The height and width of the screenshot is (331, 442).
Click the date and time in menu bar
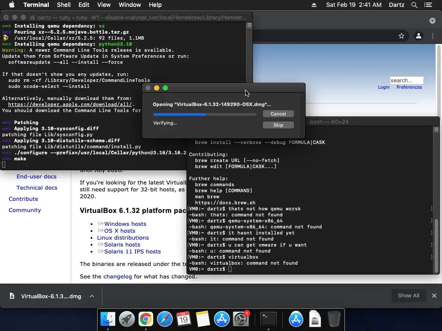click(x=354, y=5)
